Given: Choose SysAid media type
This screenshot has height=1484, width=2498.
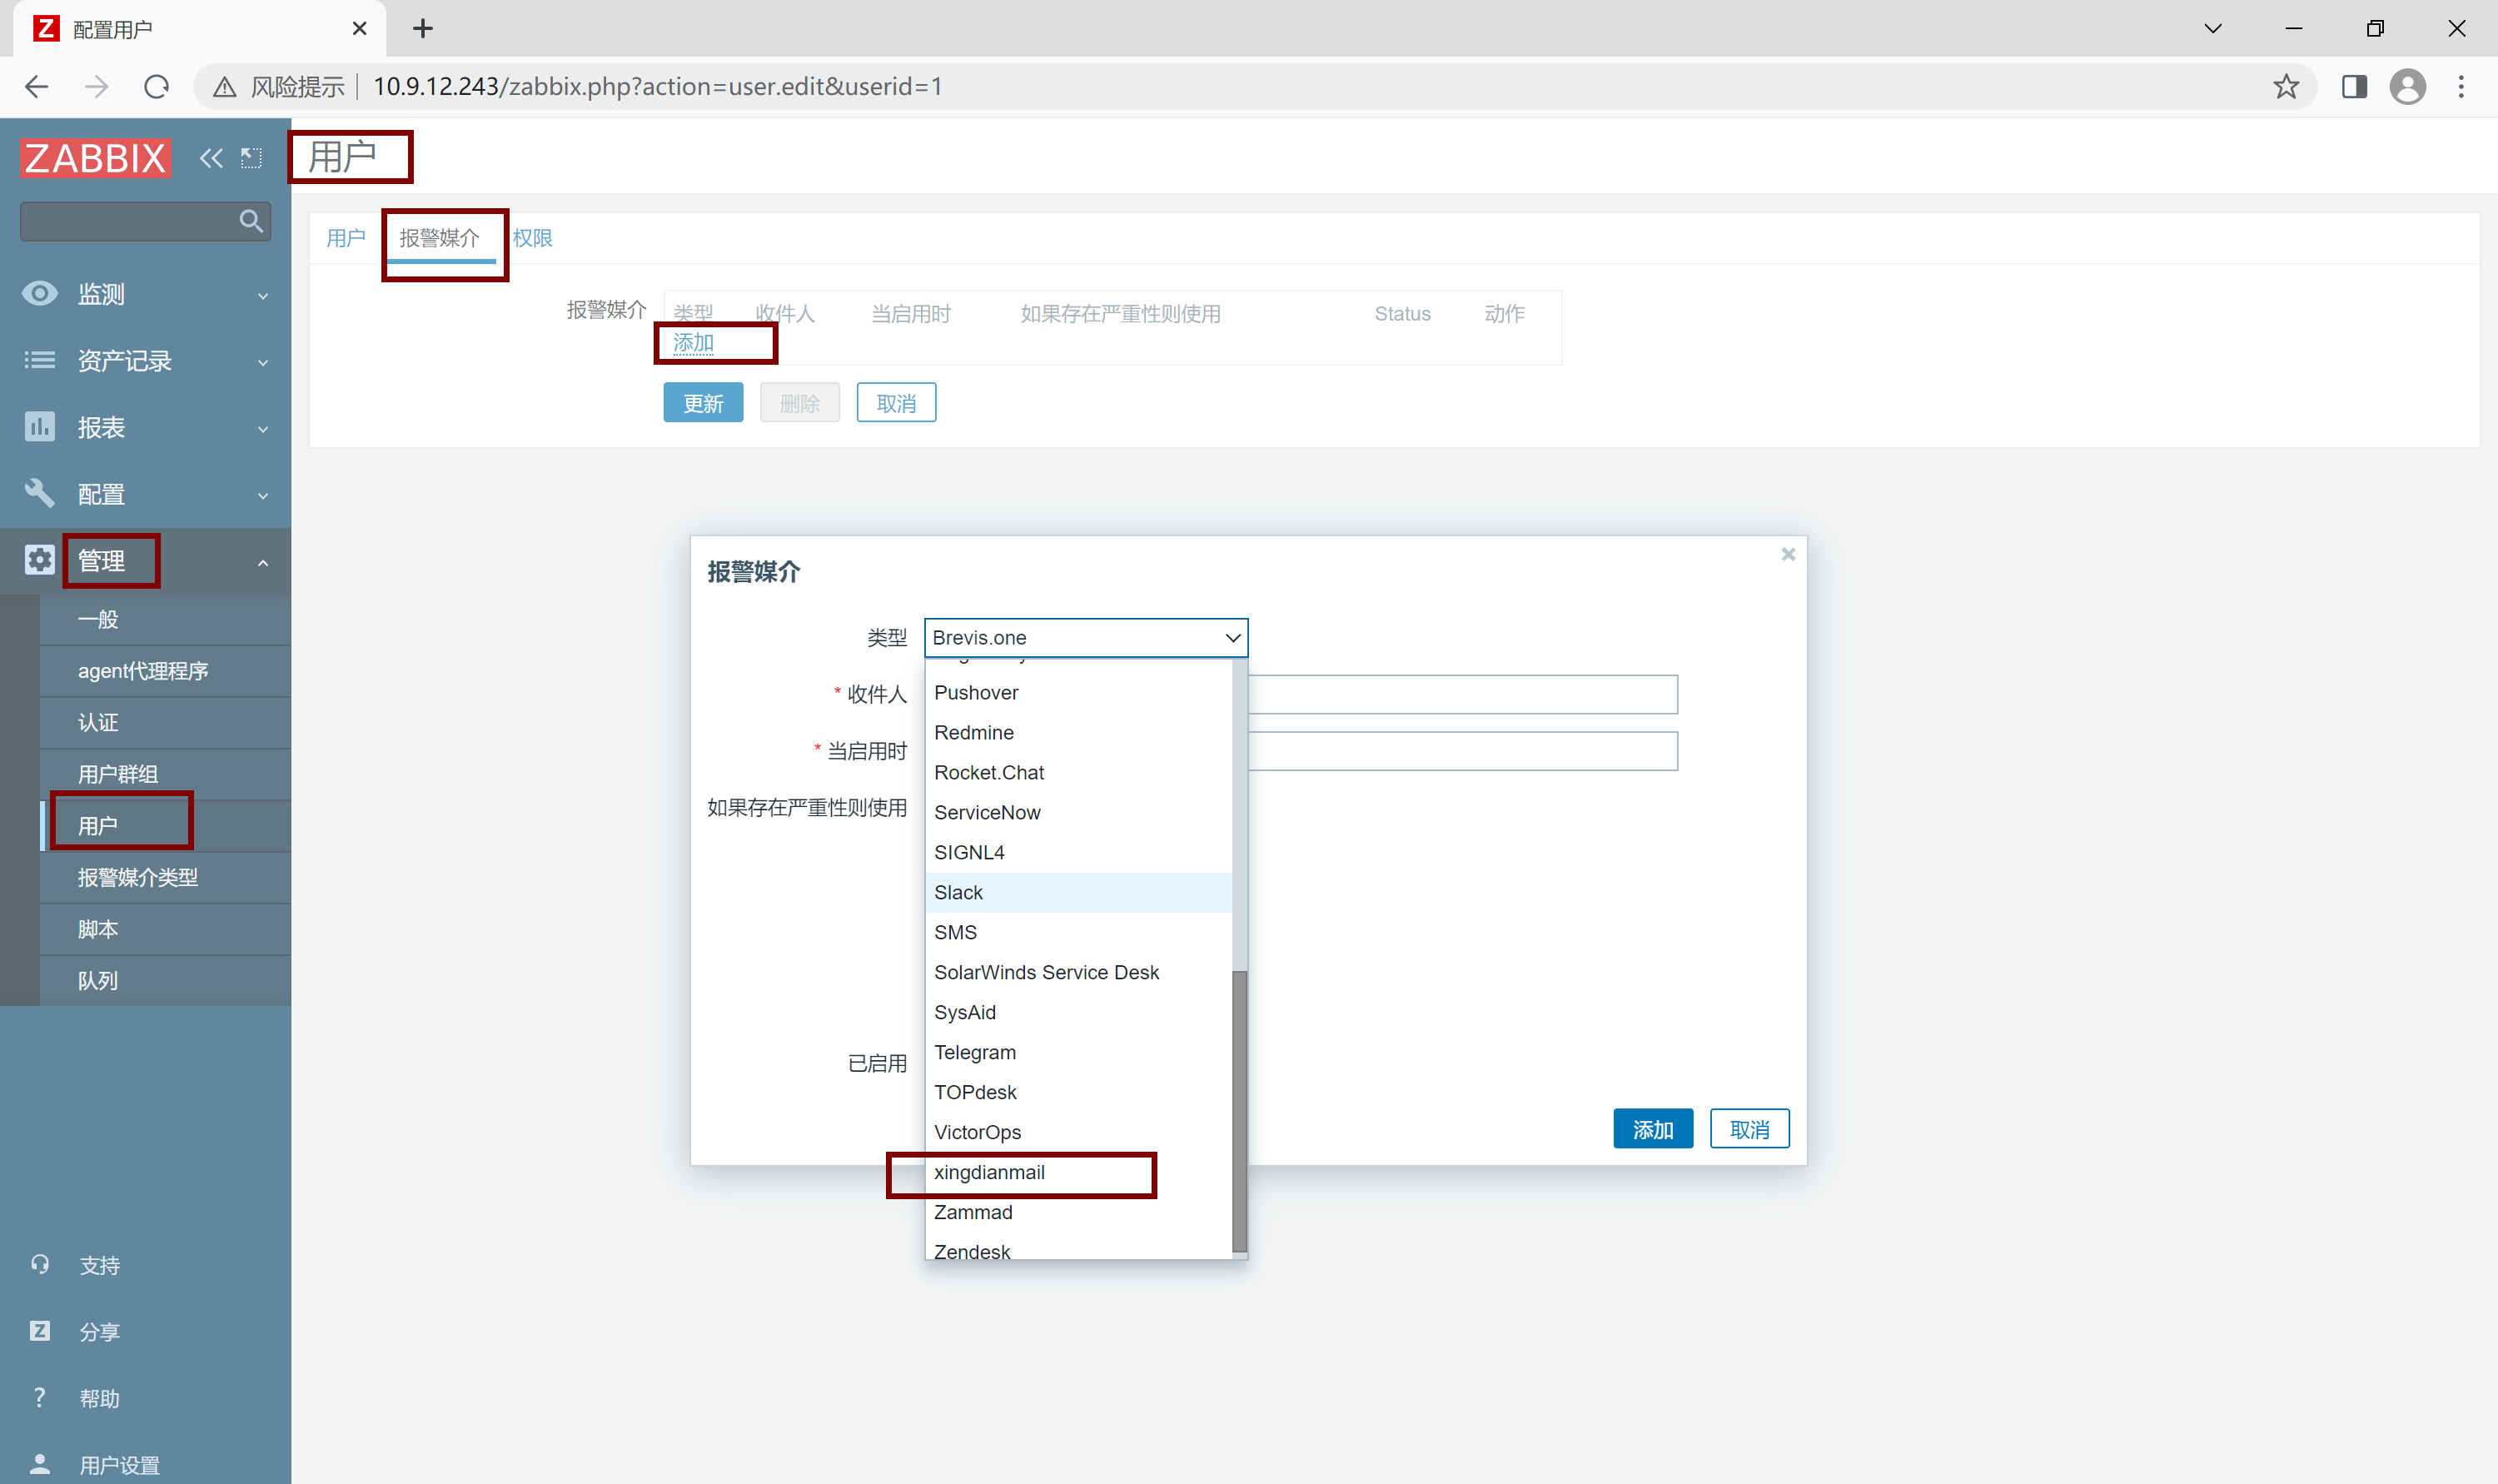Looking at the screenshot, I should click(x=1078, y=1013).
